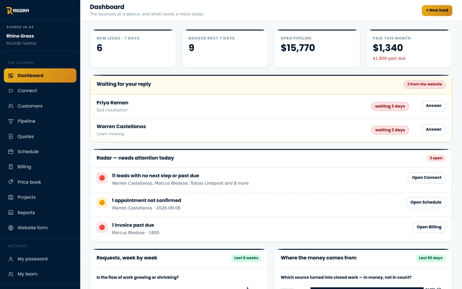Image resolution: width=462 pixels, height=289 pixels.
Task: Click the '3 open' radar badge
Action: [x=436, y=158]
